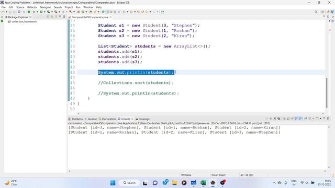Click Collapse All in Package Explorer
The width and height of the screenshot is (335, 188).
[x=48, y=17]
